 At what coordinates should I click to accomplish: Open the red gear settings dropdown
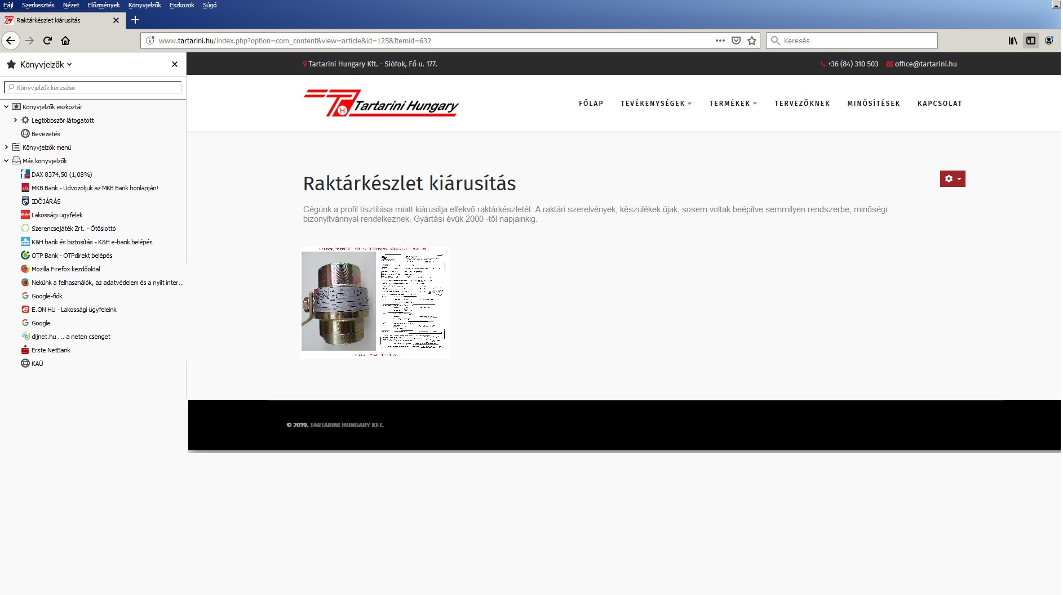tap(952, 179)
